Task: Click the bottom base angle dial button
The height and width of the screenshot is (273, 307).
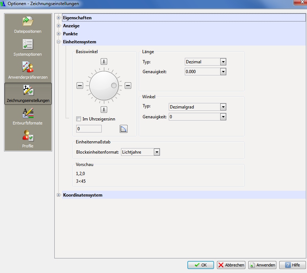Action: click(104, 110)
